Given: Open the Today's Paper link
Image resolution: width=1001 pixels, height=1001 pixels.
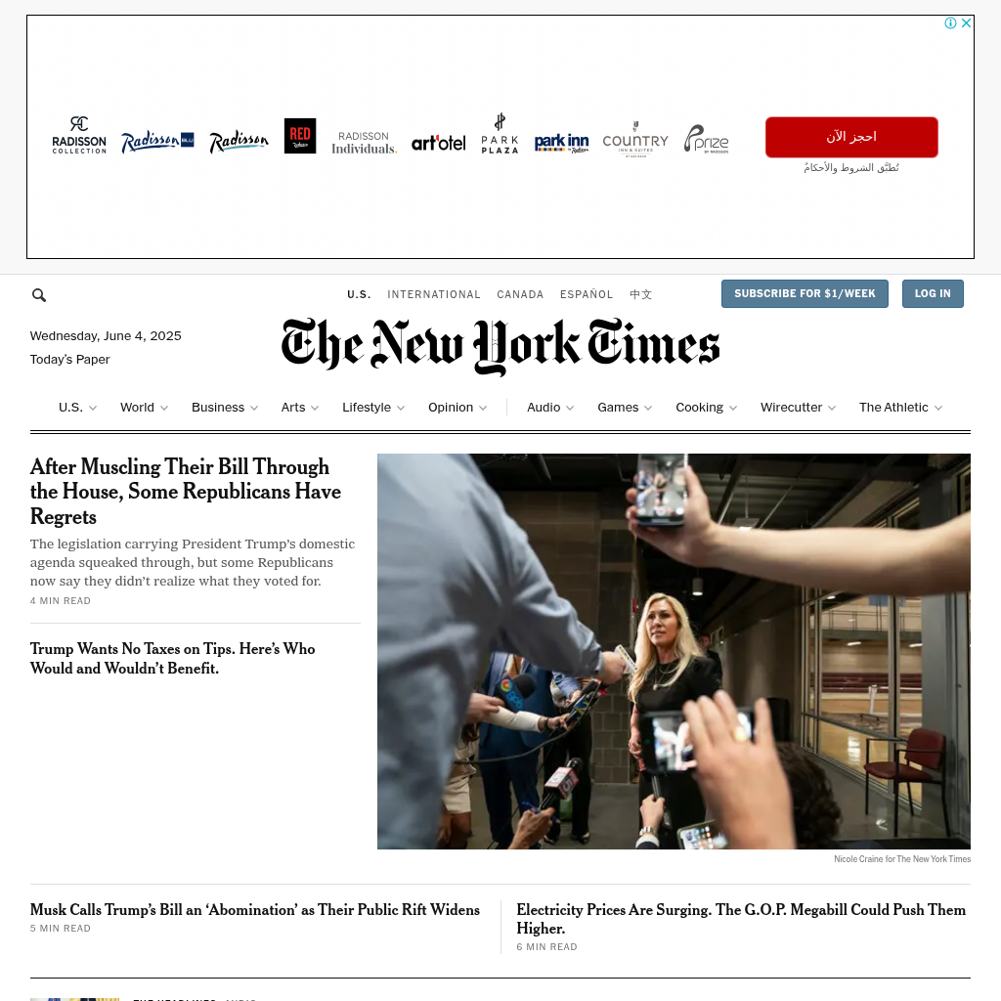Looking at the screenshot, I should 70,360.
